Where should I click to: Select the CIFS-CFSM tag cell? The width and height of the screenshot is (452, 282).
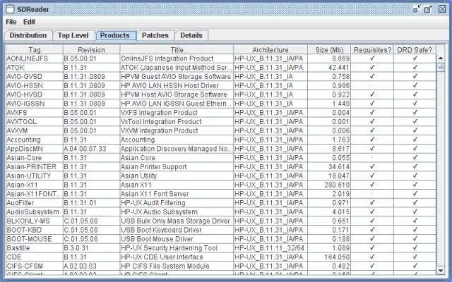(35, 266)
